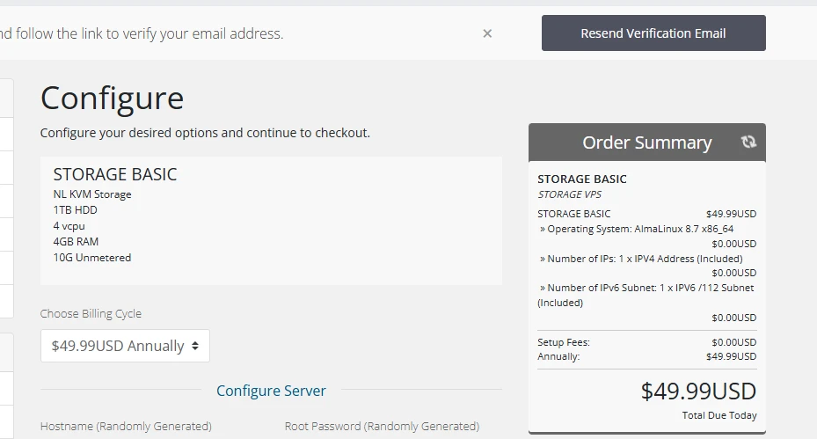Click the Choose Billing Cycle label

(91, 313)
